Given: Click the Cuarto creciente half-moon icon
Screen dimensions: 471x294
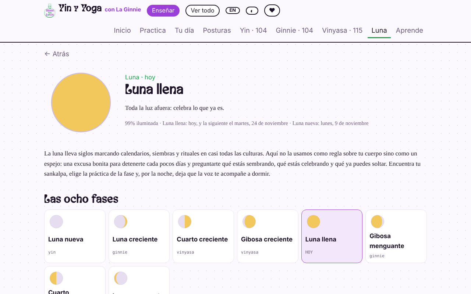Looking at the screenshot, I should coord(185,222).
